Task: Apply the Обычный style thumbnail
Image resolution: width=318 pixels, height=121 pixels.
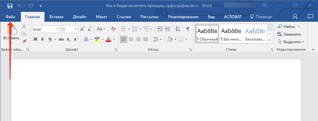Action: tap(207, 34)
